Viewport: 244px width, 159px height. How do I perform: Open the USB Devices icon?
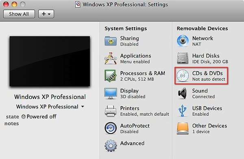182,111
